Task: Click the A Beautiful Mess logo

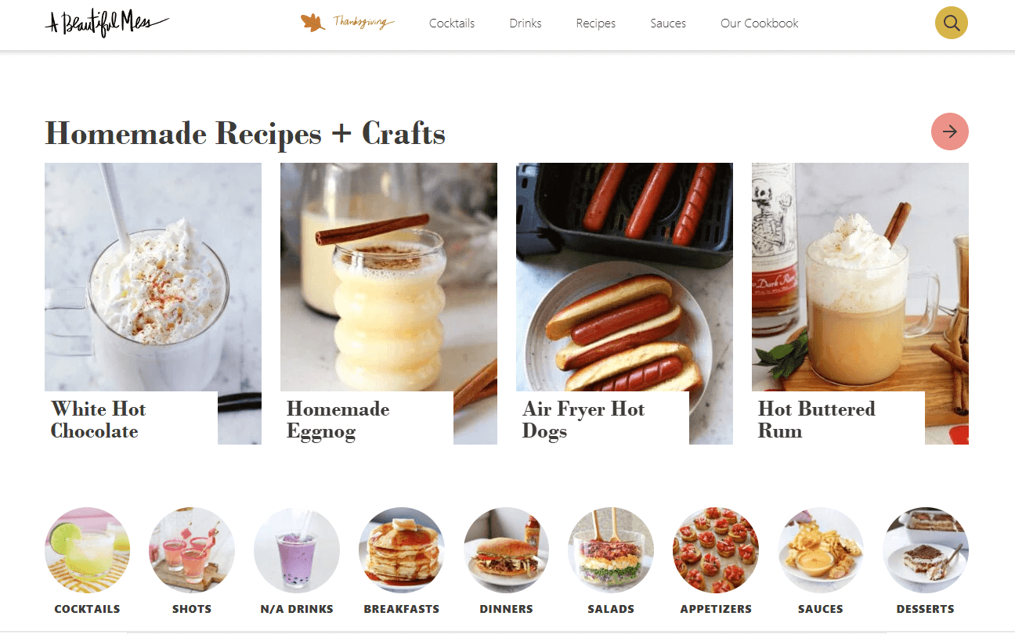Action: [107, 23]
